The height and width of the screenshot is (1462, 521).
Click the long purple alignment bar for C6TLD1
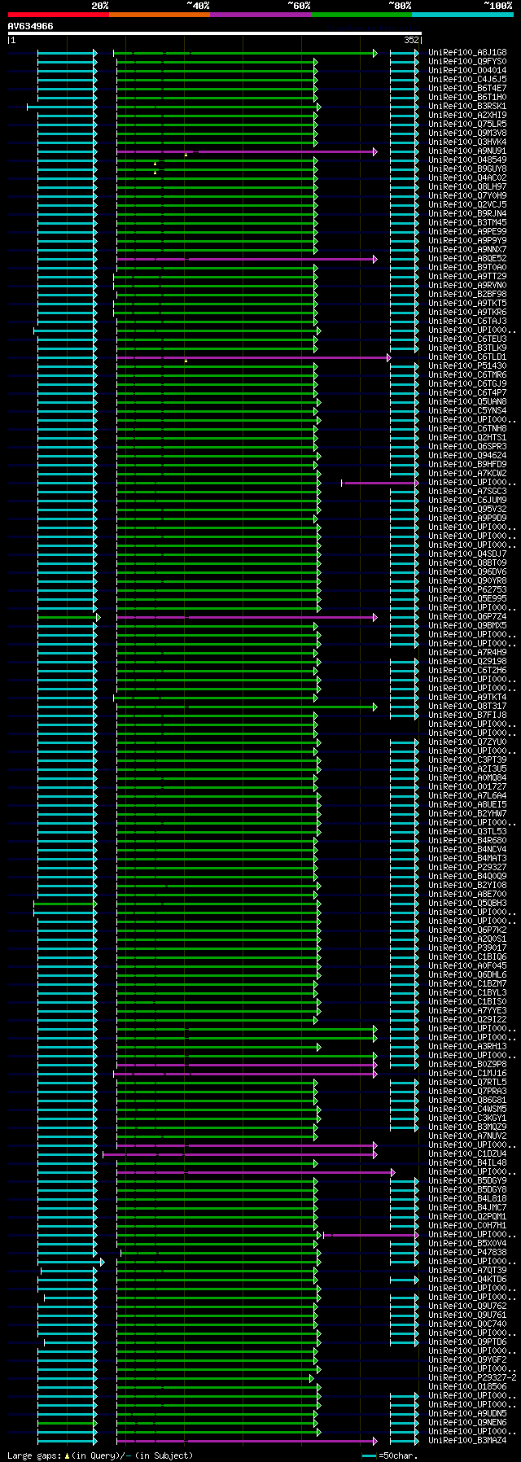(x=254, y=357)
